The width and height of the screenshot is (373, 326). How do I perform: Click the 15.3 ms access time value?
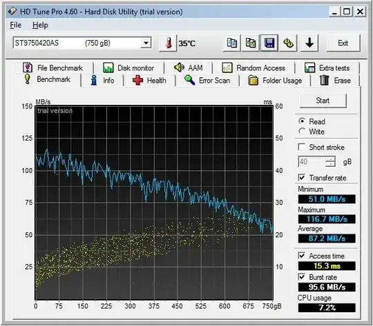coord(327,266)
